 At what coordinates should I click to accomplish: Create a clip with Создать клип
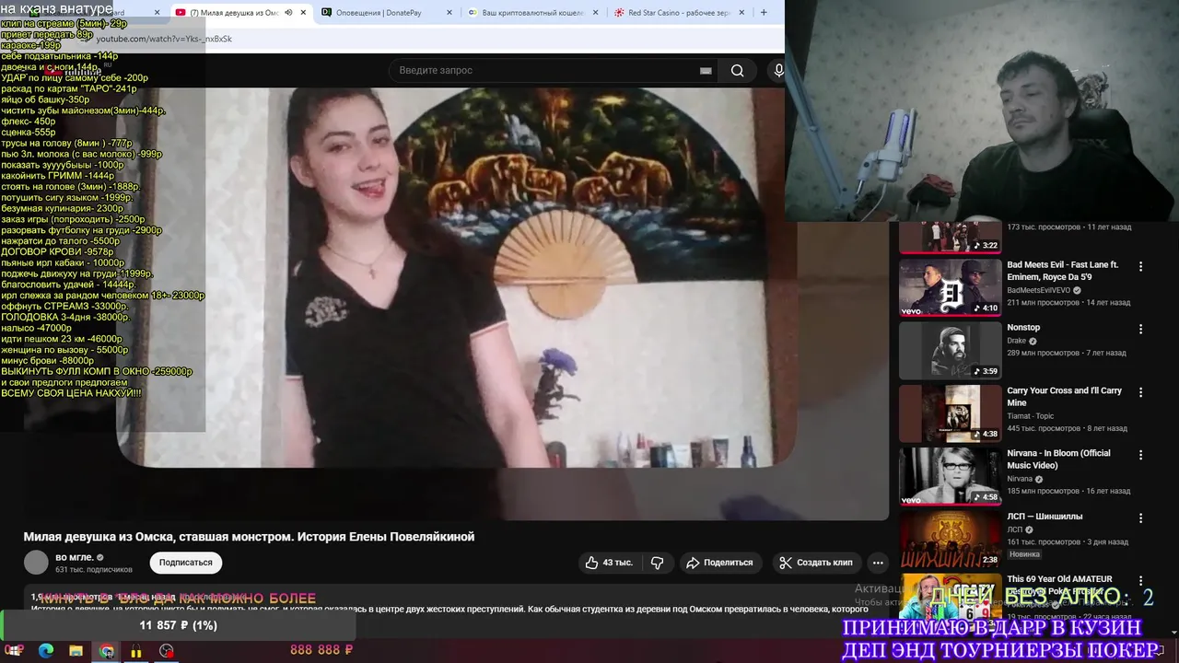[x=815, y=563]
